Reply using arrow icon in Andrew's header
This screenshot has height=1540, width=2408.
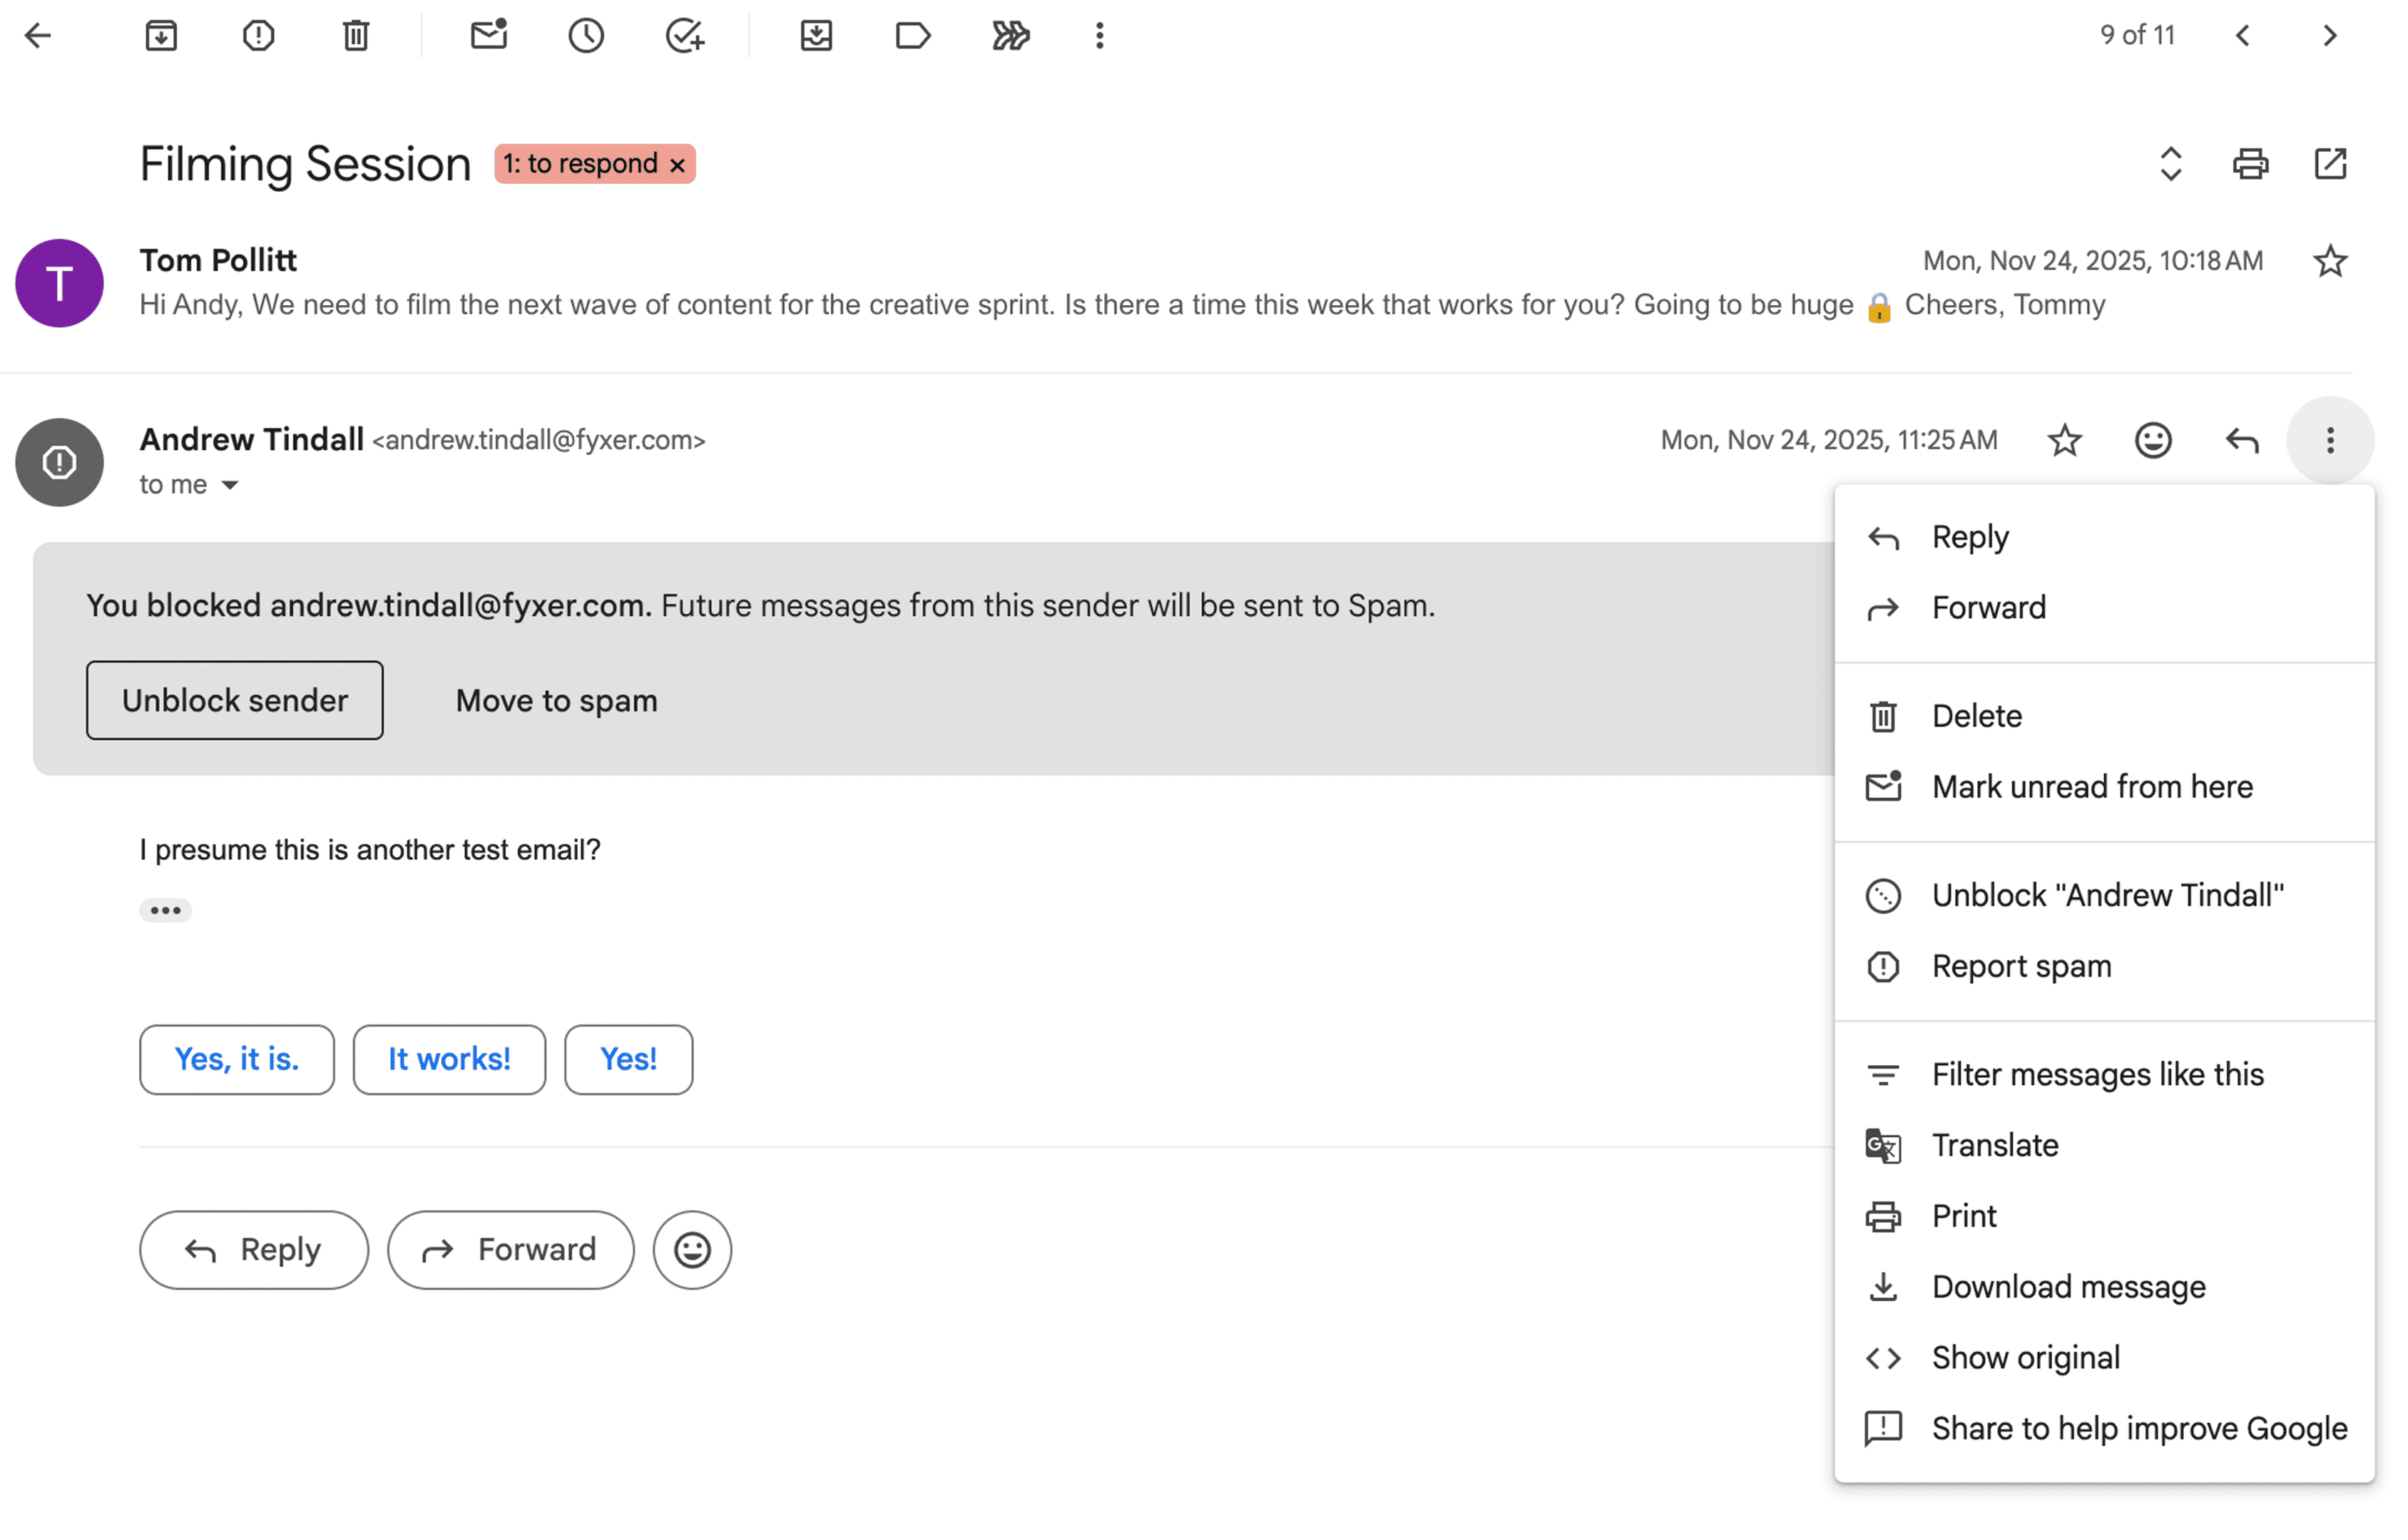tap(2242, 440)
